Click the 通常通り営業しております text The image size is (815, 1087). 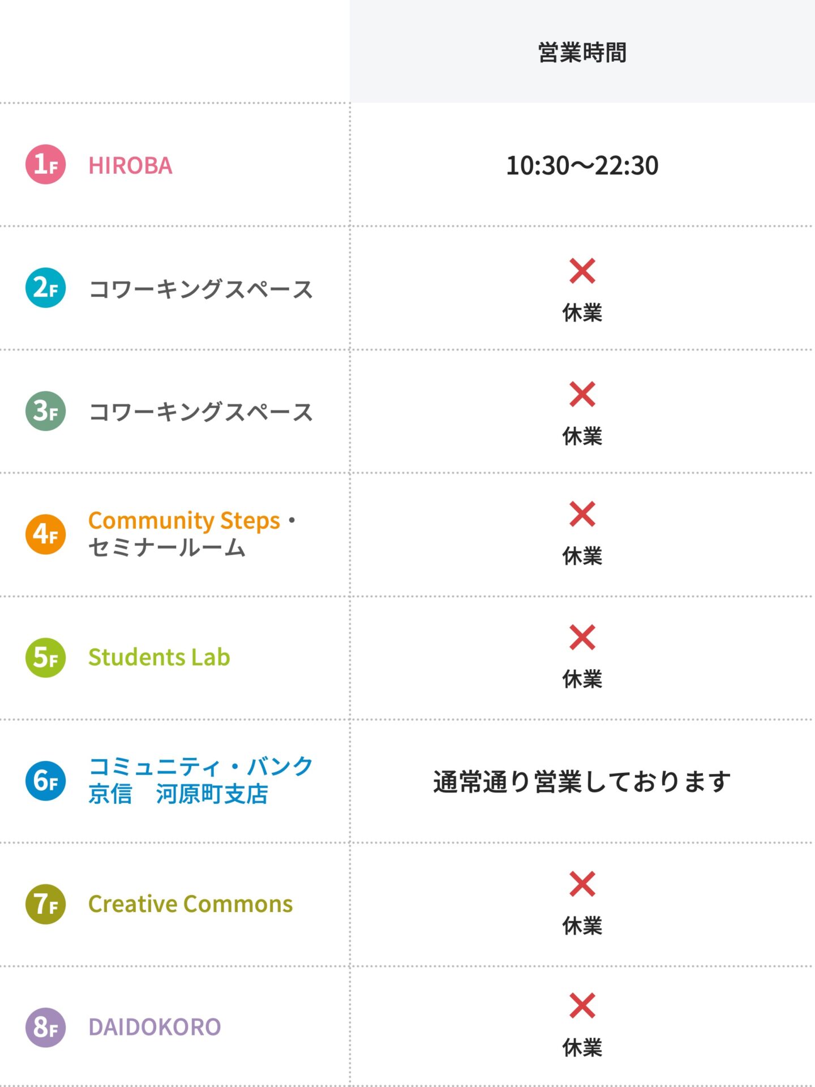click(582, 781)
